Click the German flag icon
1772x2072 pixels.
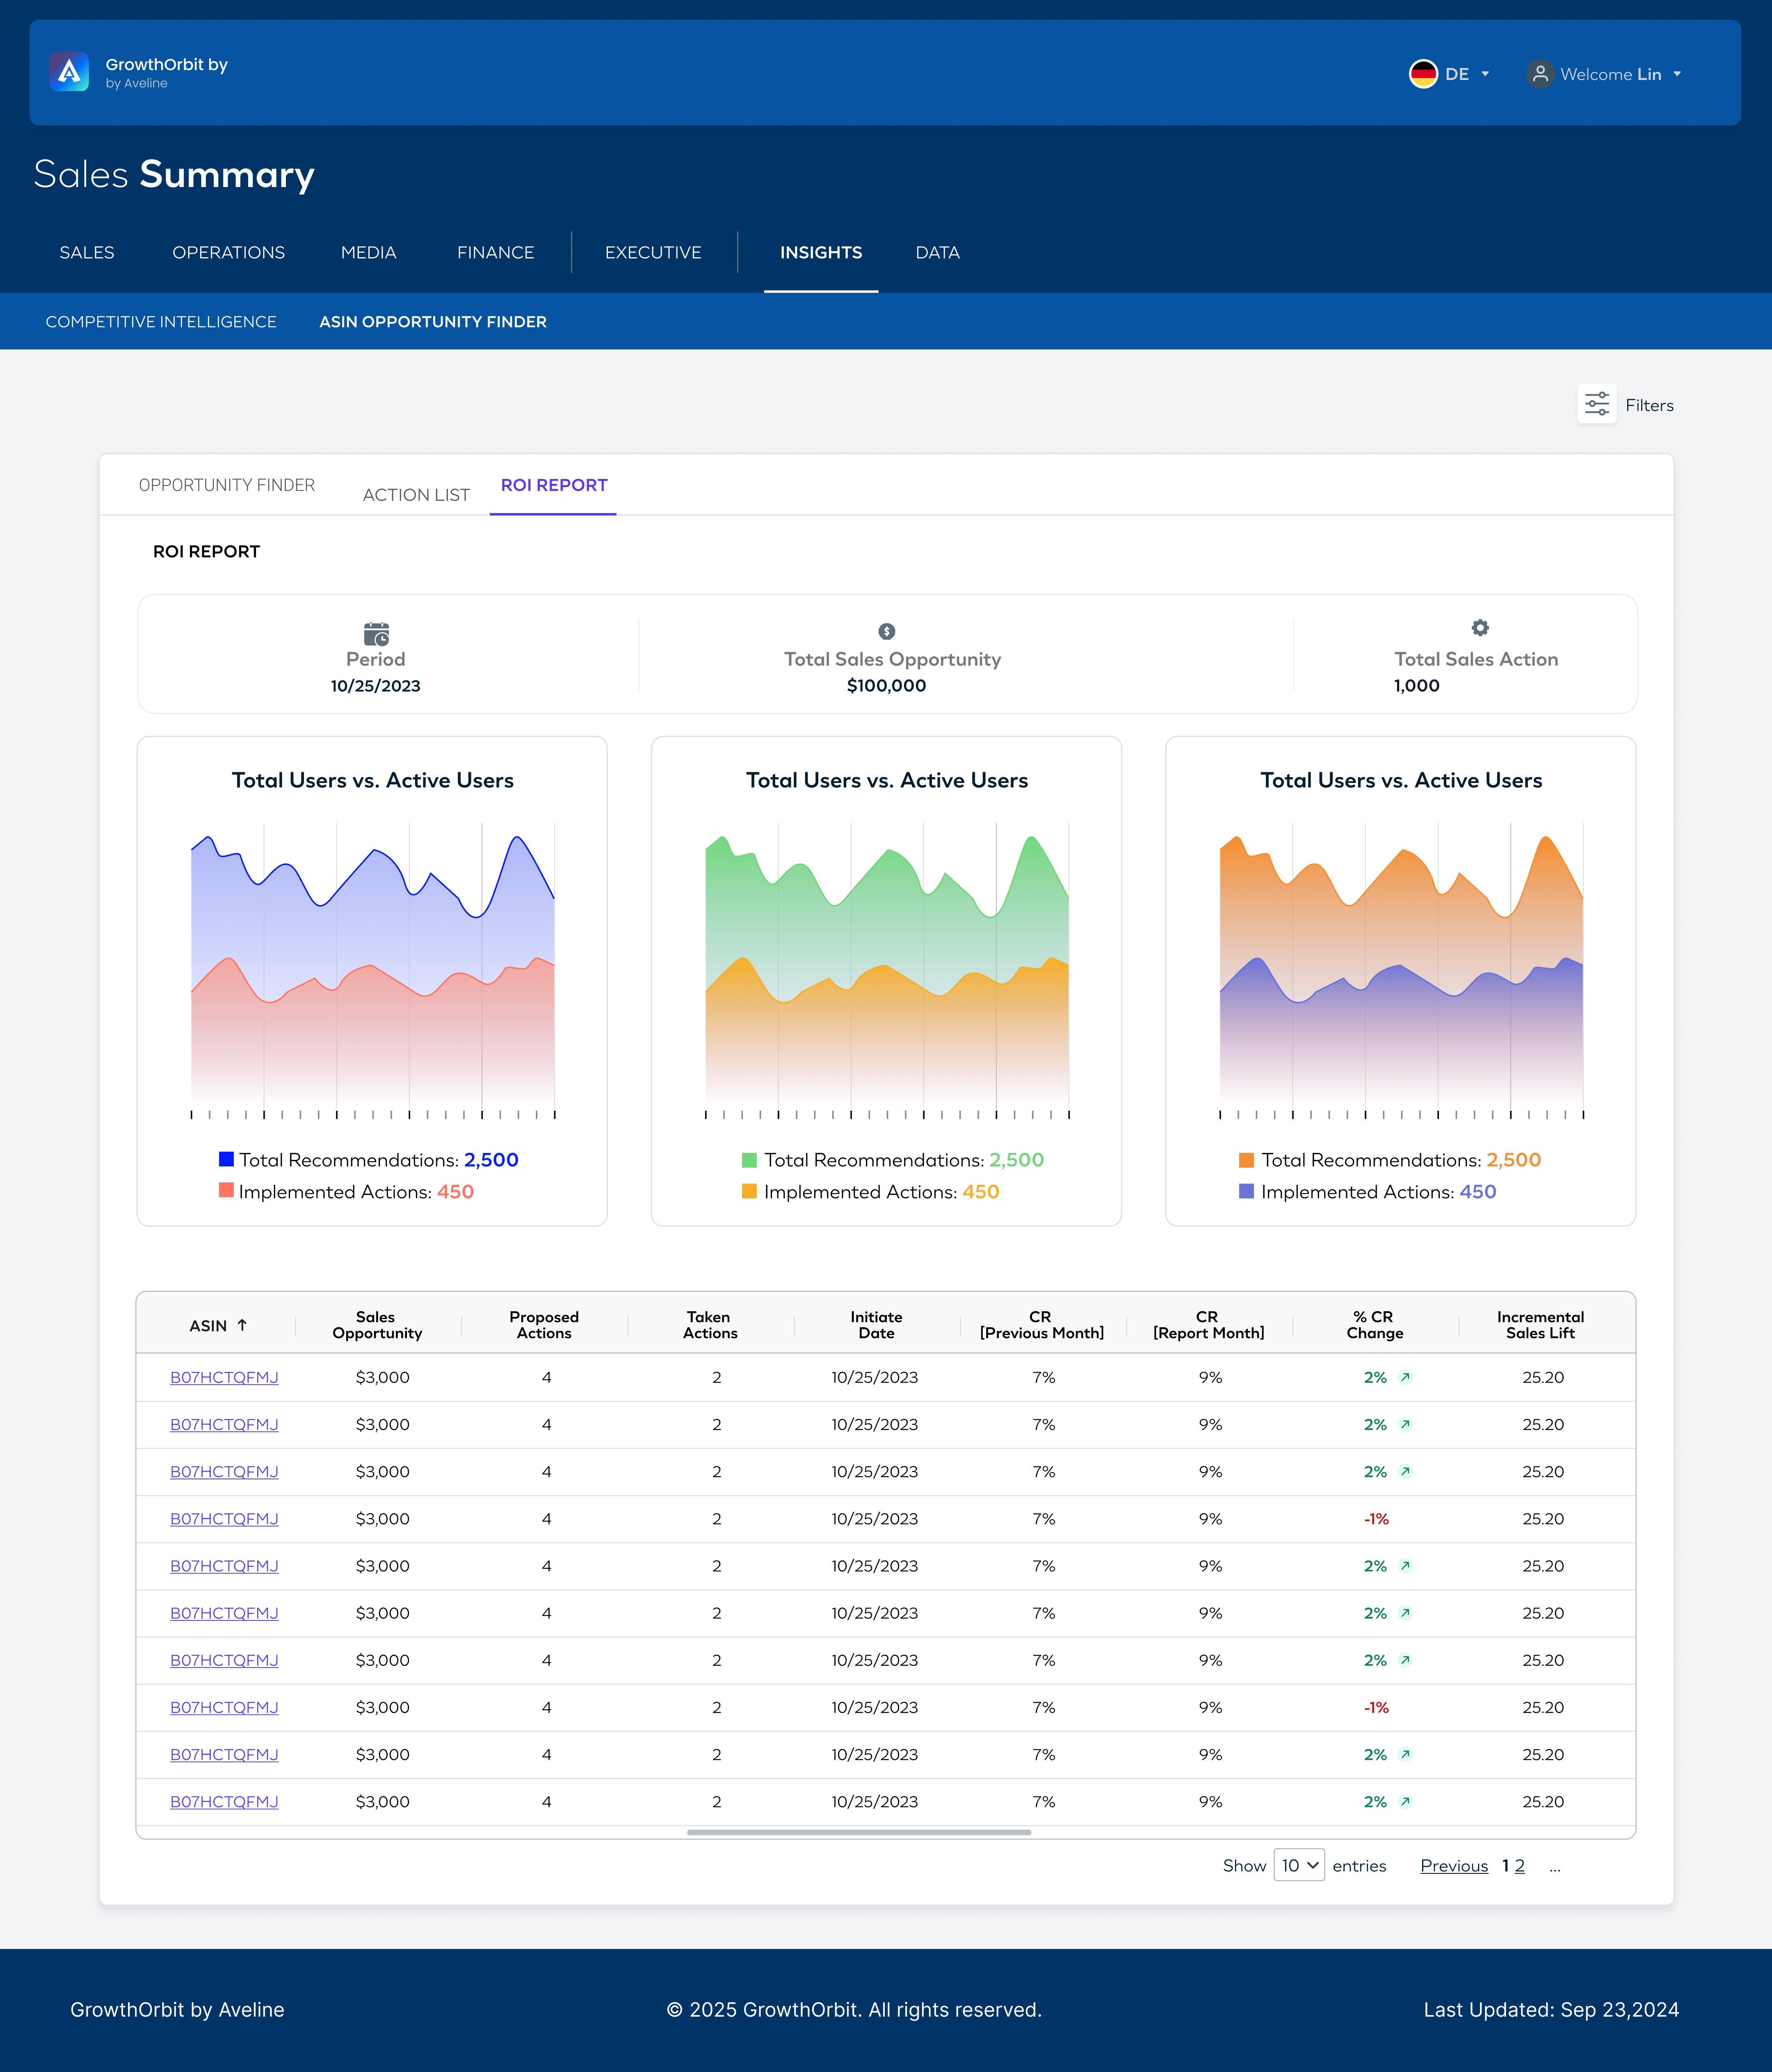[1422, 74]
